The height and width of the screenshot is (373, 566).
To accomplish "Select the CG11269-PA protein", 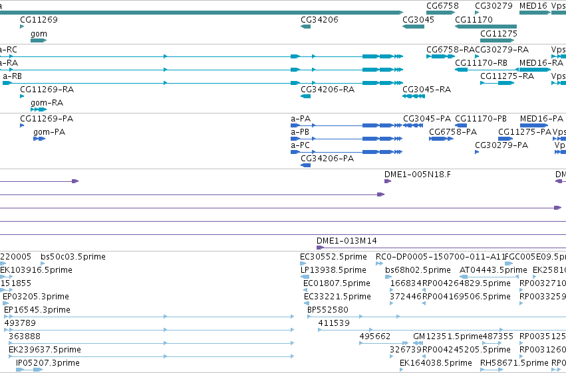I will tap(22, 125).
